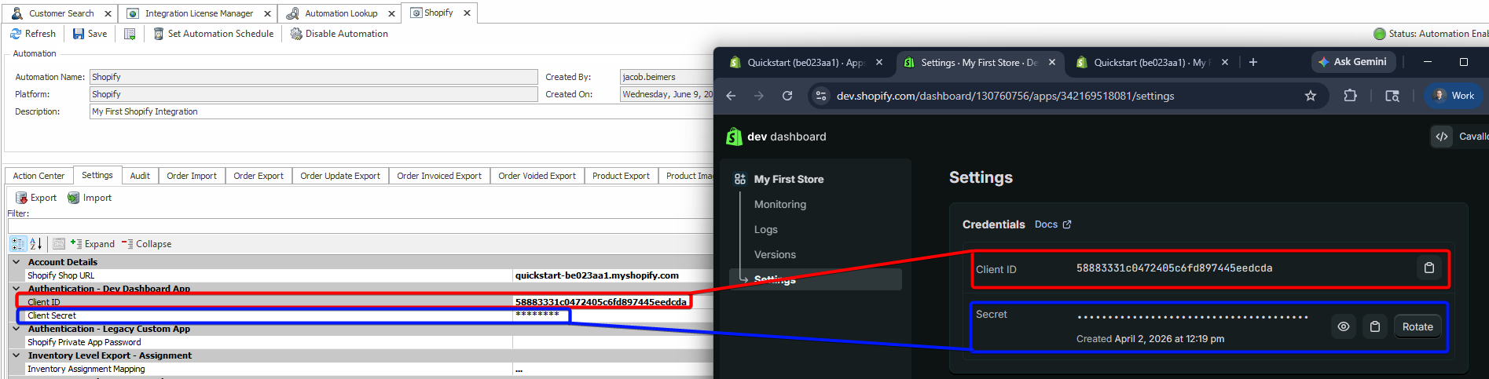1489x379 pixels.
Task: Open browser extensions puzzle icon
Action: point(1350,96)
